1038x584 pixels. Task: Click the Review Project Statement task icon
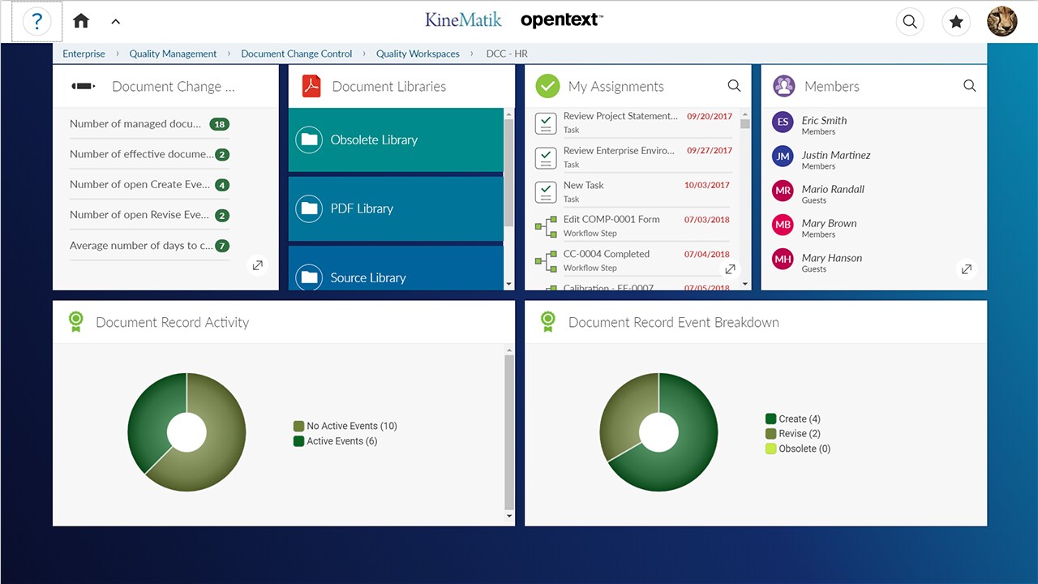pyautogui.click(x=546, y=123)
